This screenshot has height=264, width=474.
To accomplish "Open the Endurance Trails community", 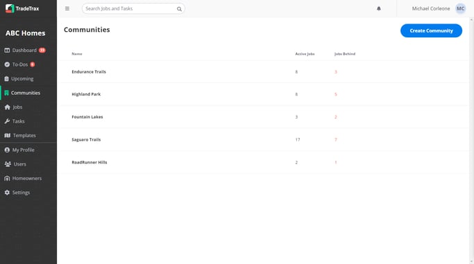I will (89, 71).
